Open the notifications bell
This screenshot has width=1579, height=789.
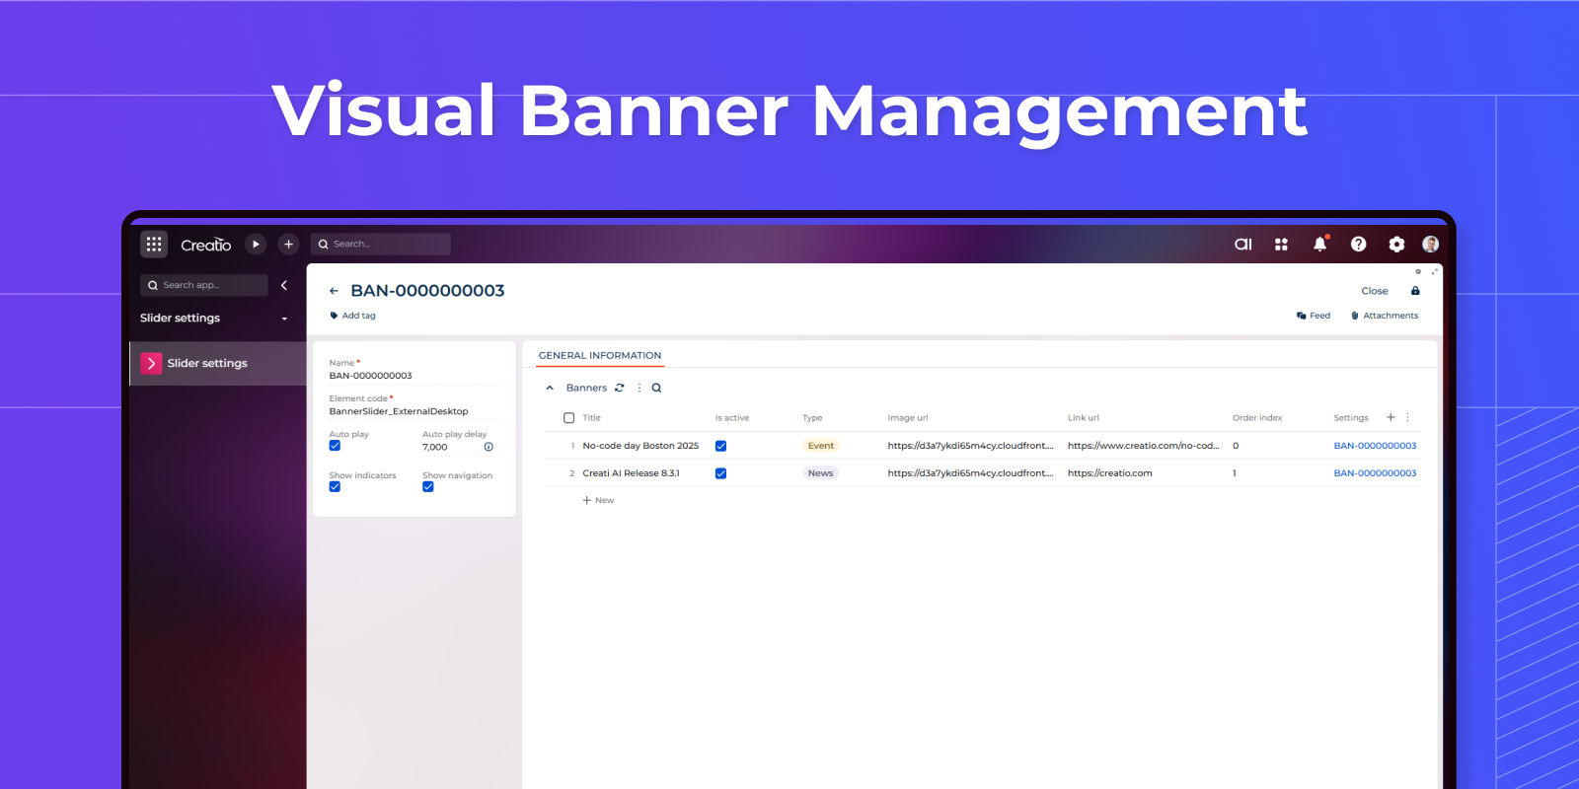(1319, 244)
